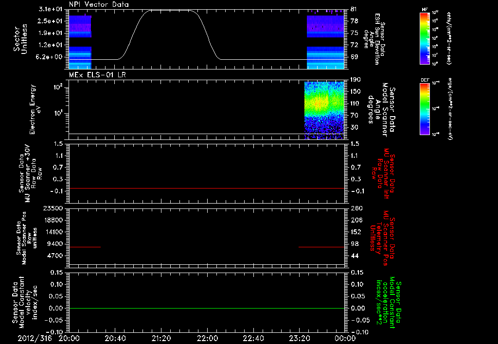Click the red scanner position segment near 23:40
The image size is (498, 344).
[321, 247]
